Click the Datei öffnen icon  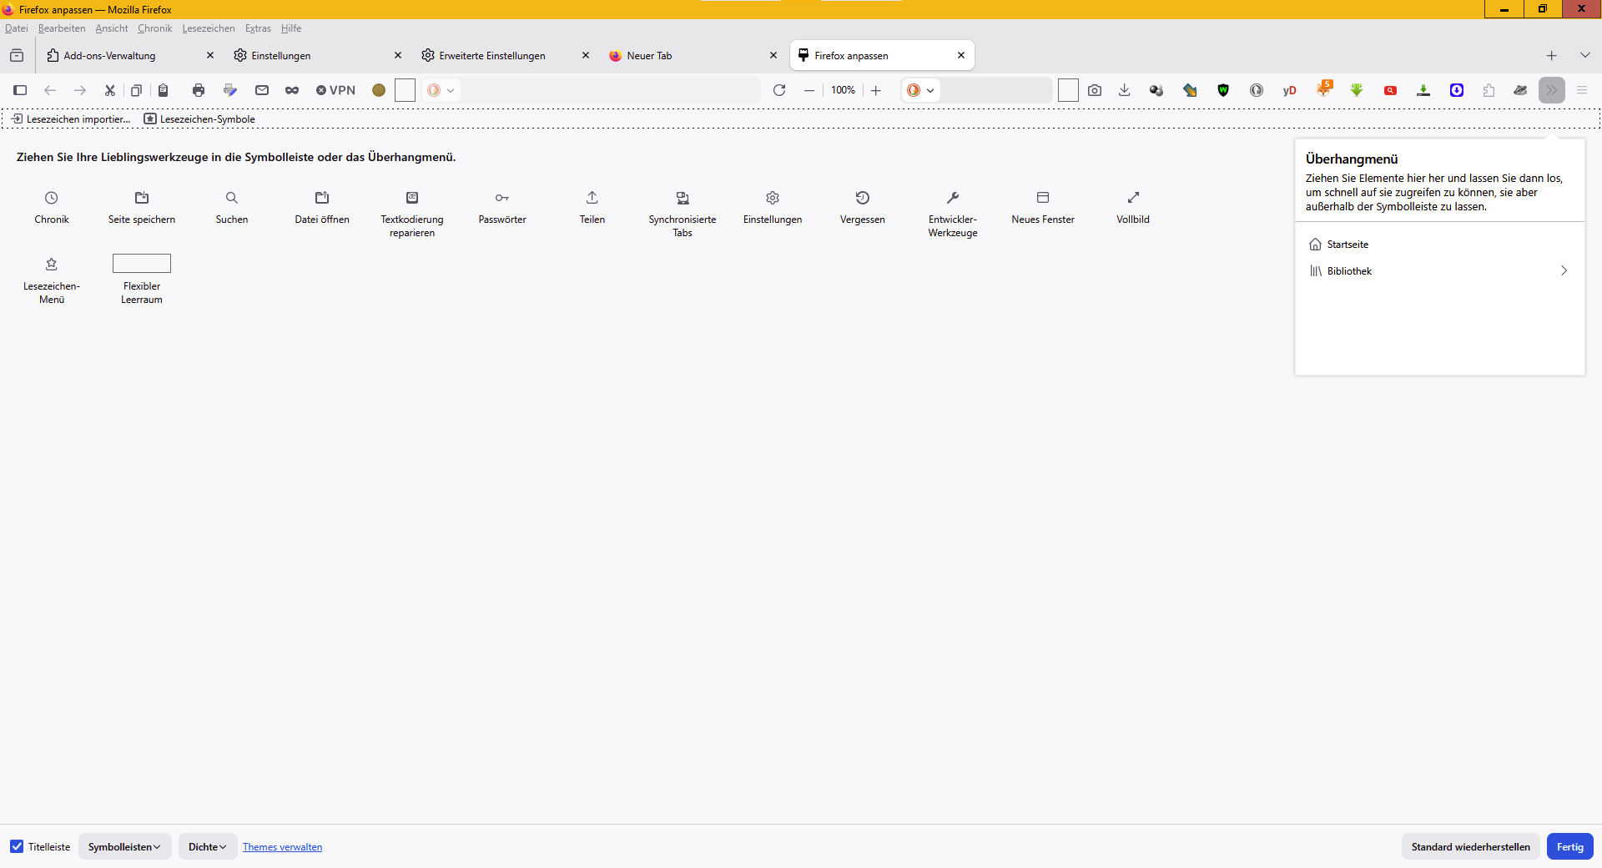click(322, 198)
